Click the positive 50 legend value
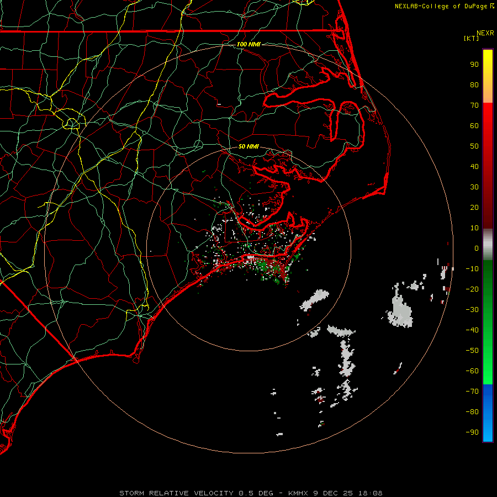The width and height of the screenshot is (497, 497). [474, 146]
